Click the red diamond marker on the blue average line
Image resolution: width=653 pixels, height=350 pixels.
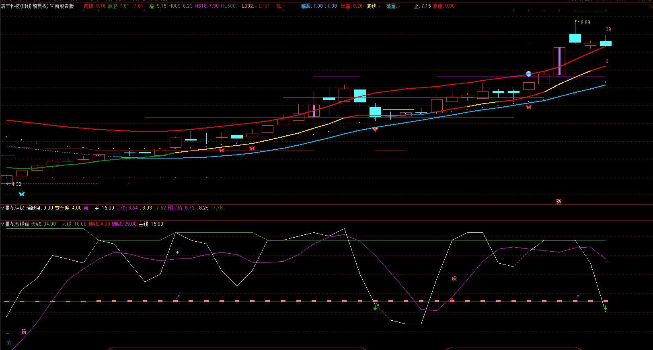[375, 129]
